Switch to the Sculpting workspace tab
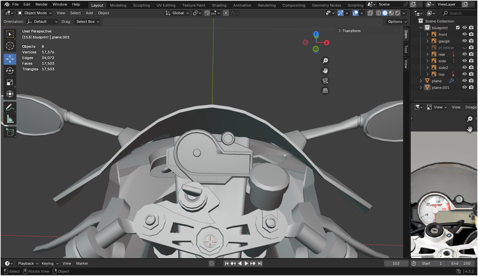Screen dimensions: 478x276 [141, 5]
